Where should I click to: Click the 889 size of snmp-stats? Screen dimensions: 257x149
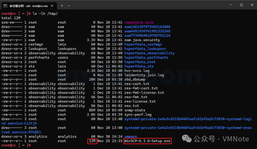click(x=92, y=110)
